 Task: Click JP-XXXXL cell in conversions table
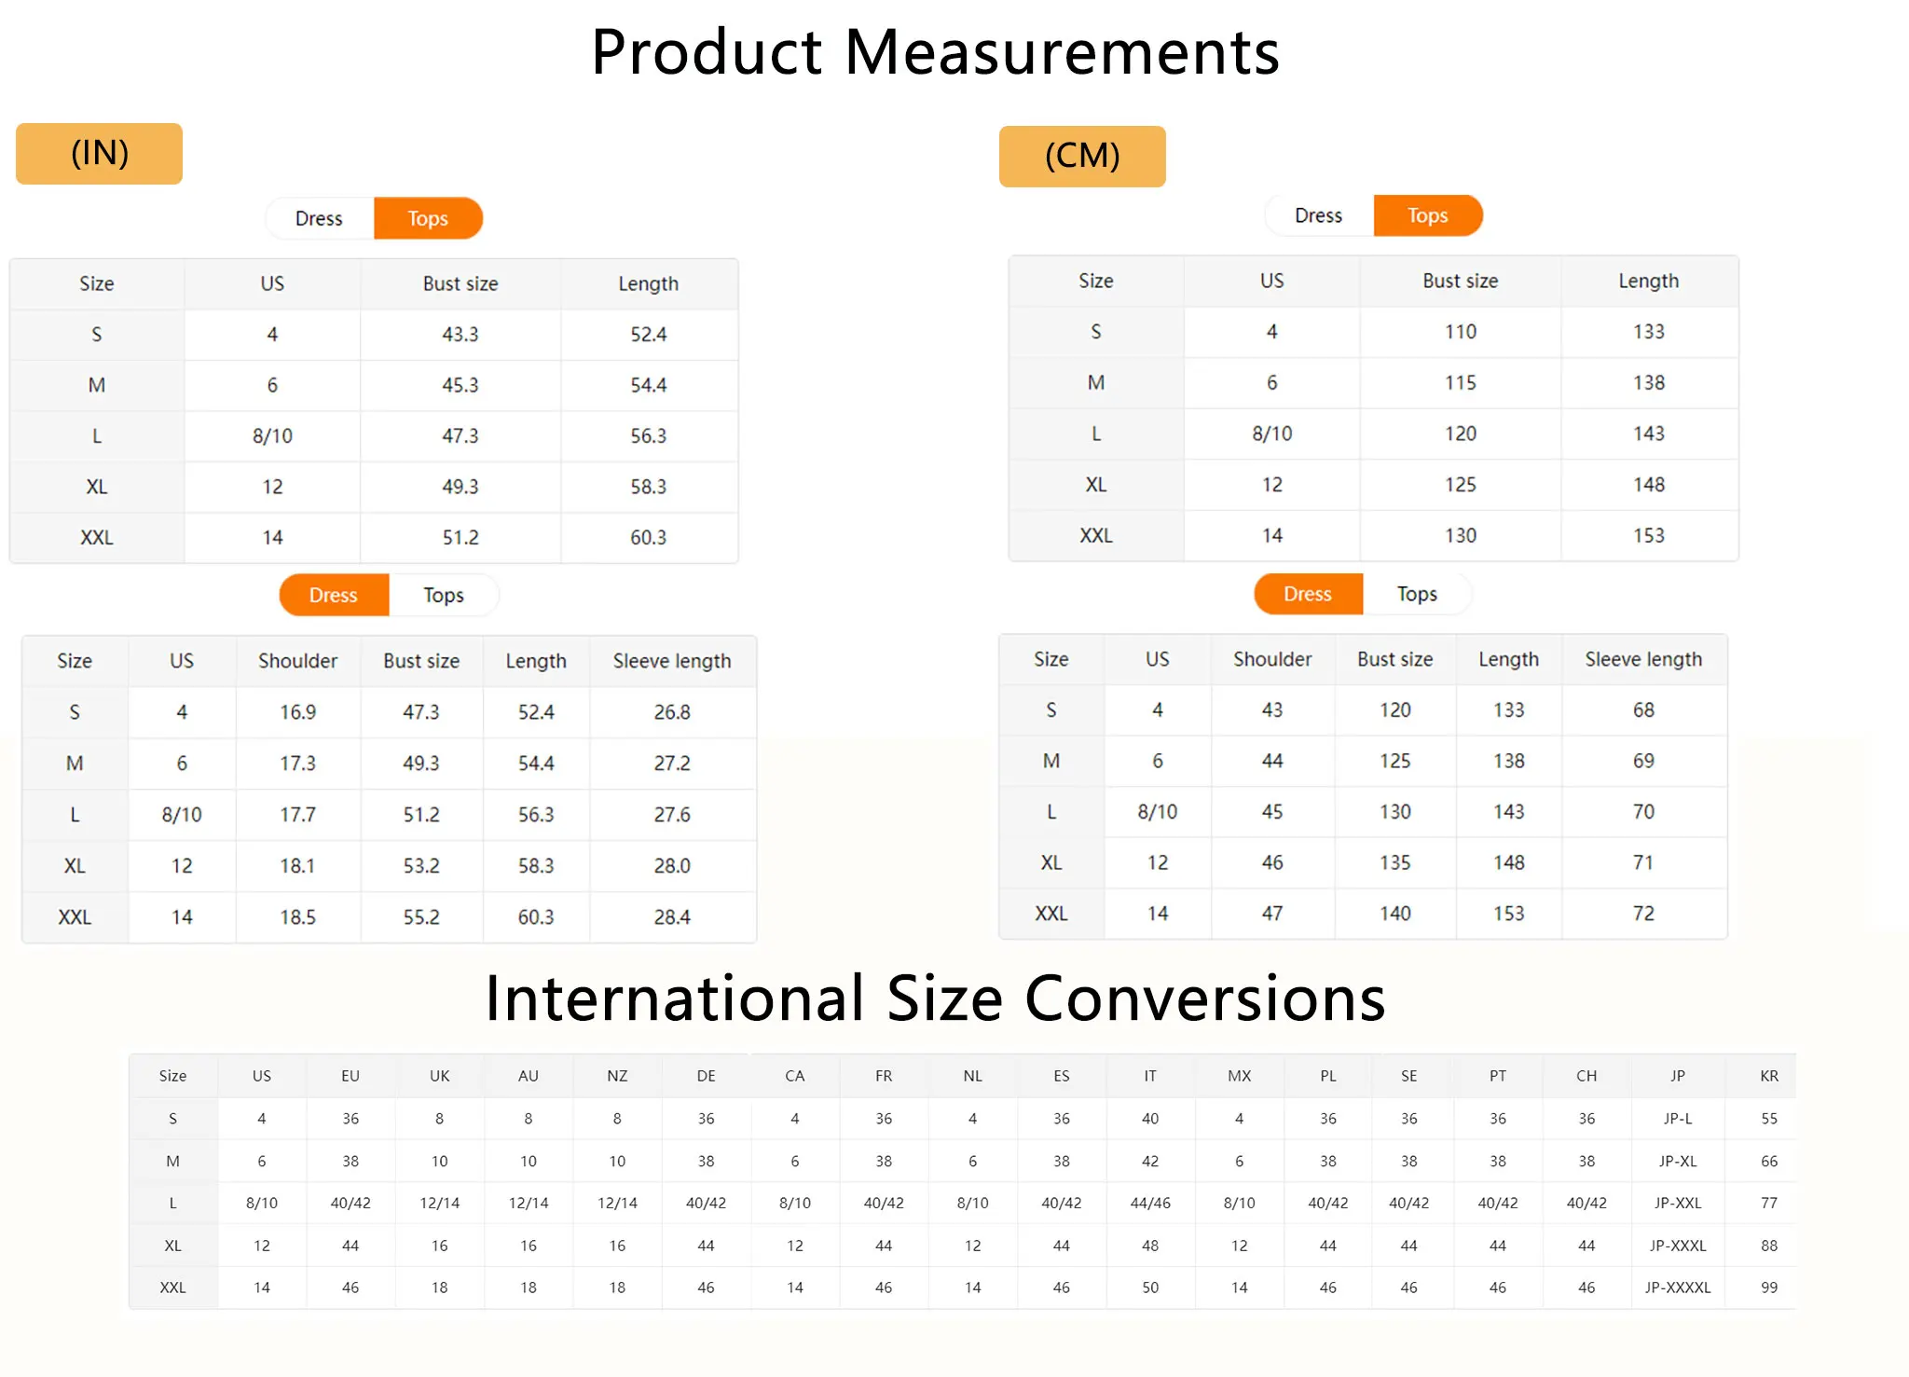(x=1677, y=1287)
